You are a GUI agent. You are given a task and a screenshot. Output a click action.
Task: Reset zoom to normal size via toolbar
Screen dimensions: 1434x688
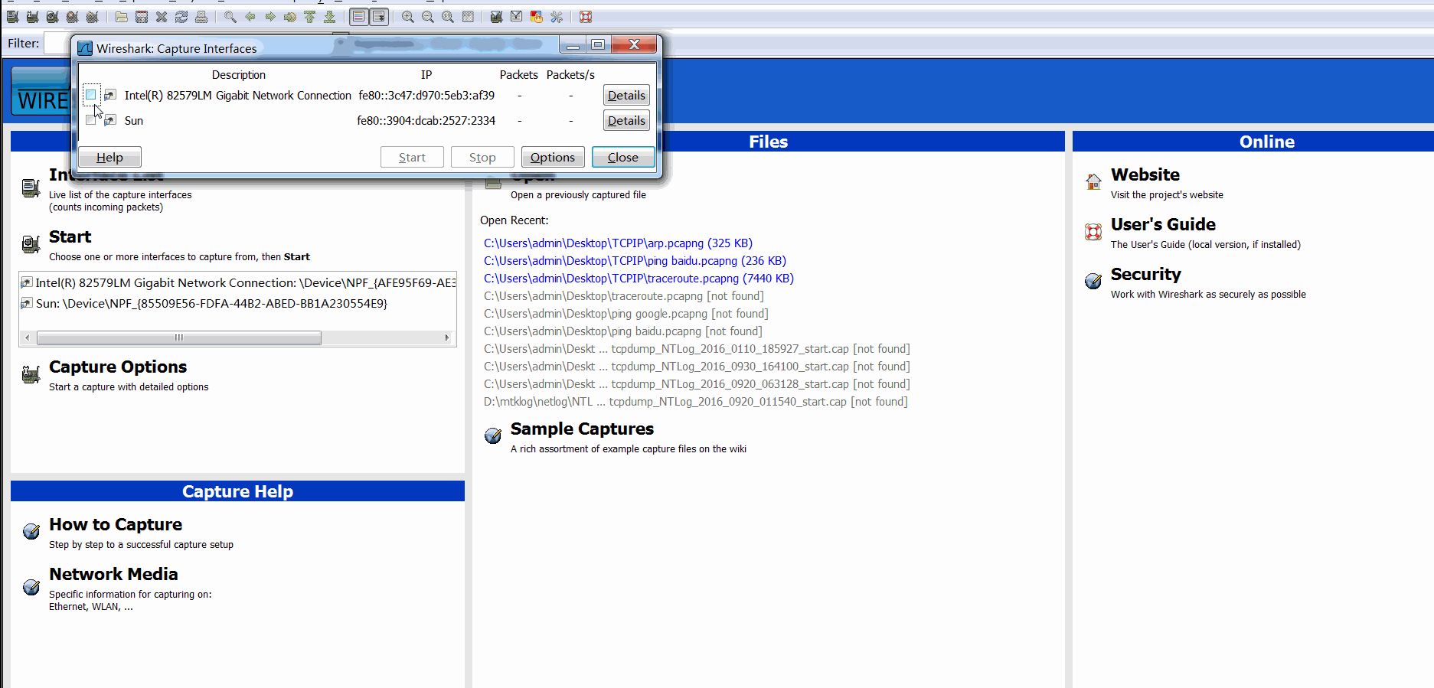click(x=448, y=17)
